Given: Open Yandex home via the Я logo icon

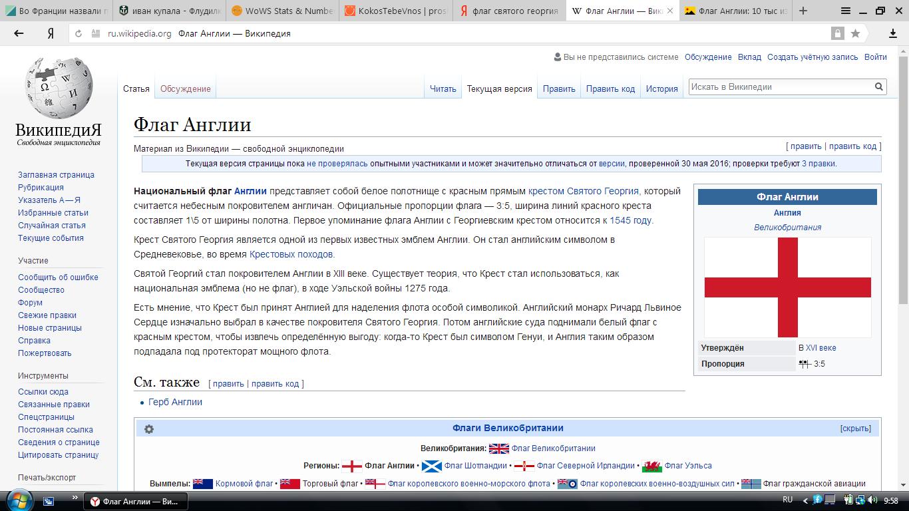Looking at the screenshot, I should (x=50, y=33).
